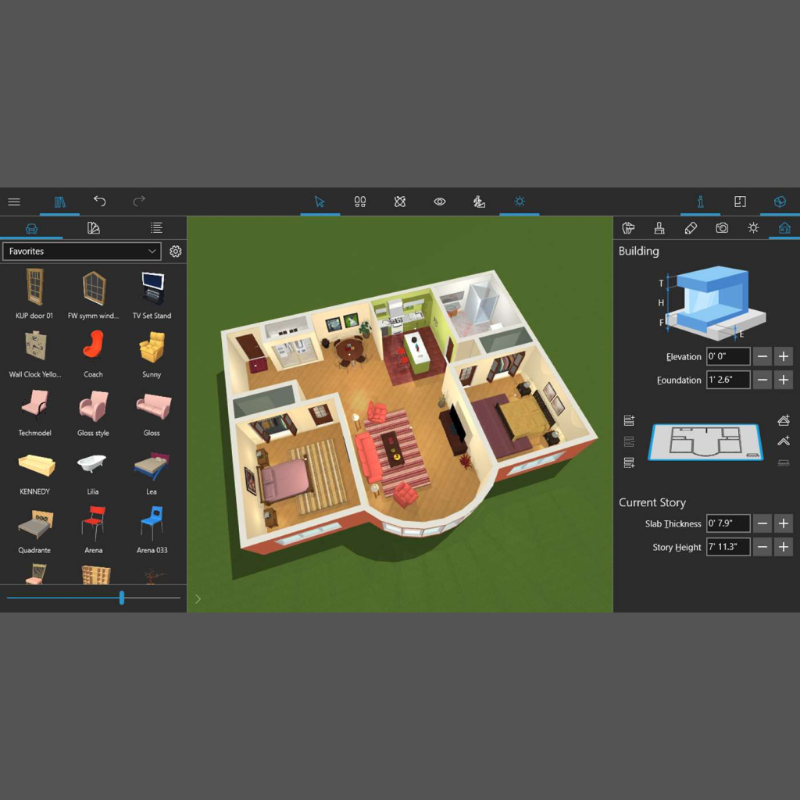Open the Favorites category dropdown
Viewport: 800px width, 800px height.
(x=81, y=251)
